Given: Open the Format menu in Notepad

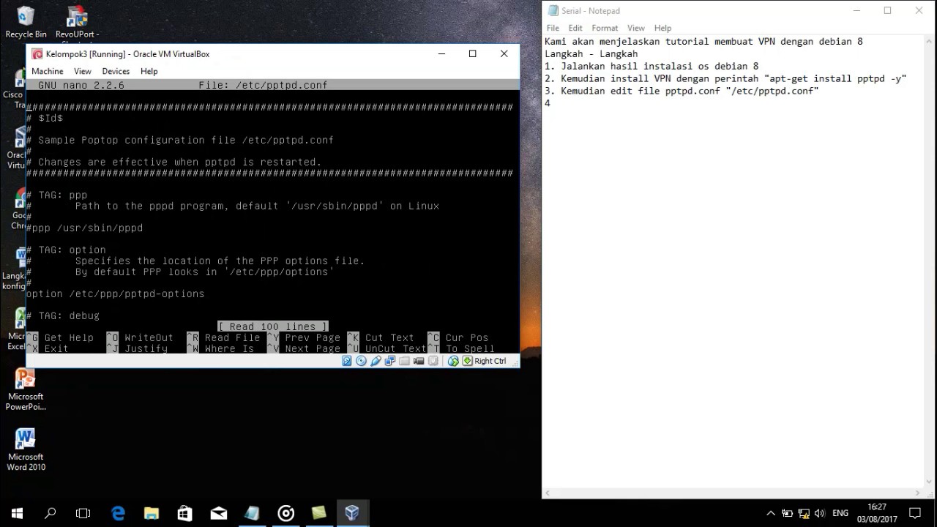Looking at the screenshot, I should 605,28.
